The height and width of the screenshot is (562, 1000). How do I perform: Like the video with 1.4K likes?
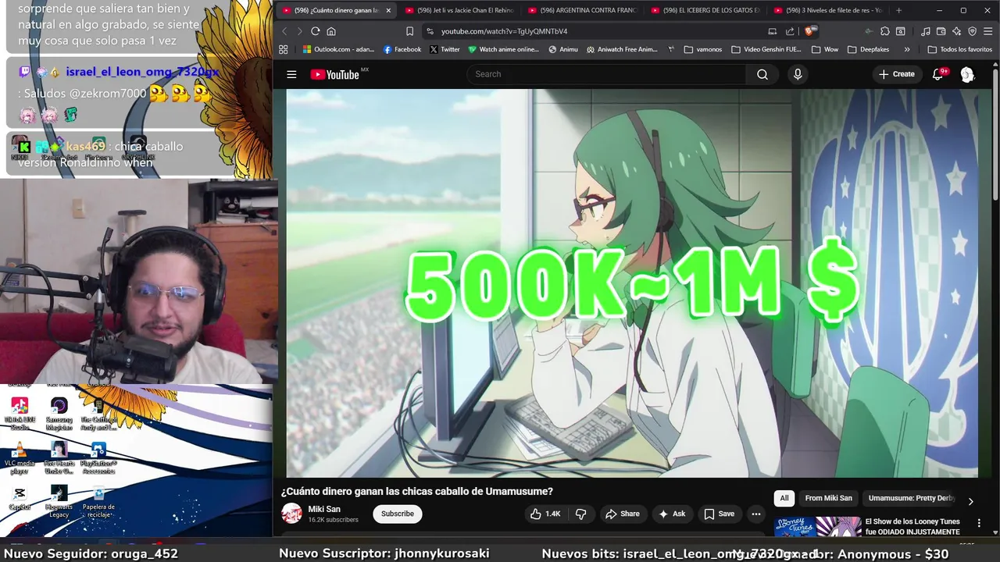coord(545,514)
